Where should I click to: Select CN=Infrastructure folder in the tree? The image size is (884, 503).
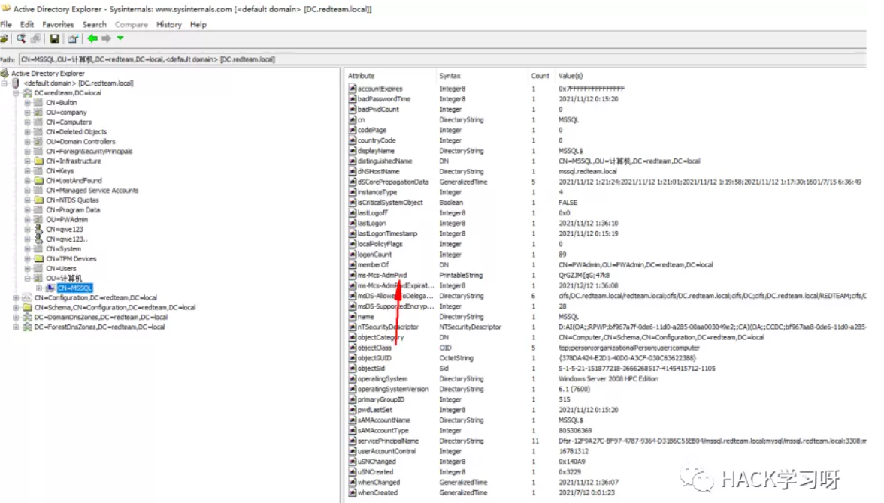pos(74,161)
